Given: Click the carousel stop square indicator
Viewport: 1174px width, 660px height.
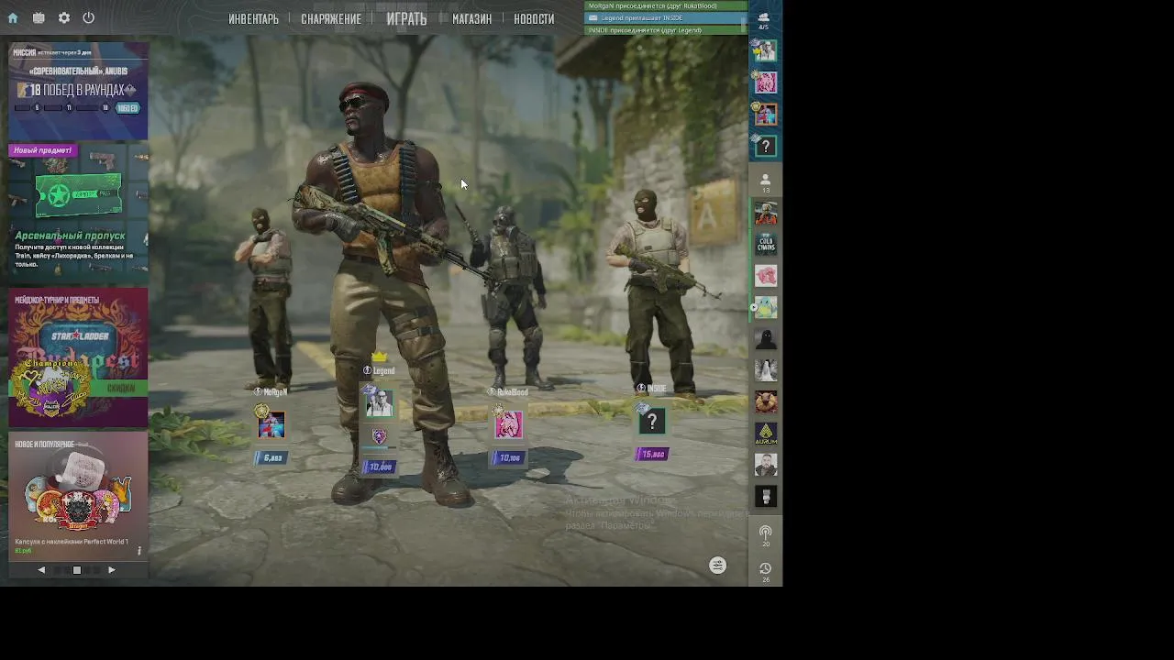Looking at the screenshot, I should [x=76, y=570].
